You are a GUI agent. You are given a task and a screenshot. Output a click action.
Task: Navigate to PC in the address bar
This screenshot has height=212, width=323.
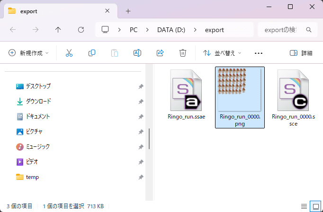click(x=134, y=30)
